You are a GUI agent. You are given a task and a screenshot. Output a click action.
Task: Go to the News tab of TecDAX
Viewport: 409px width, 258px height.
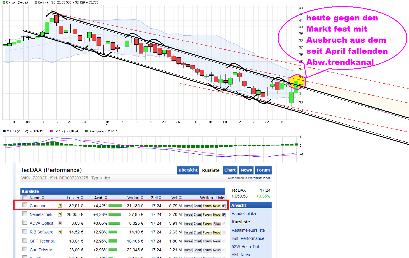246,170
